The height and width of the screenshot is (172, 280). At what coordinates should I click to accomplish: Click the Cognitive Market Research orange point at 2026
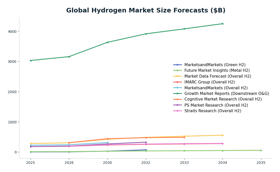[x=69, y=143]
